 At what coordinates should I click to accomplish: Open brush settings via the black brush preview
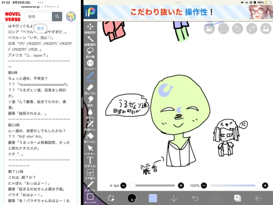tap(132, 198)
